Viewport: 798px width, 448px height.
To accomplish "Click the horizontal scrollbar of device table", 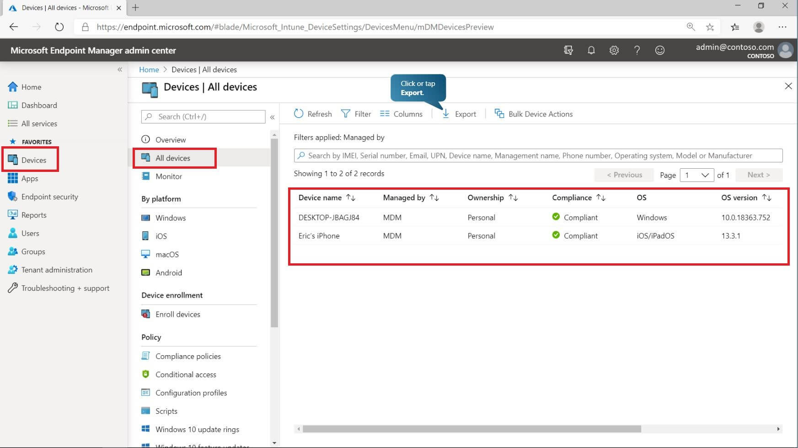I will (x=471, y=429).
